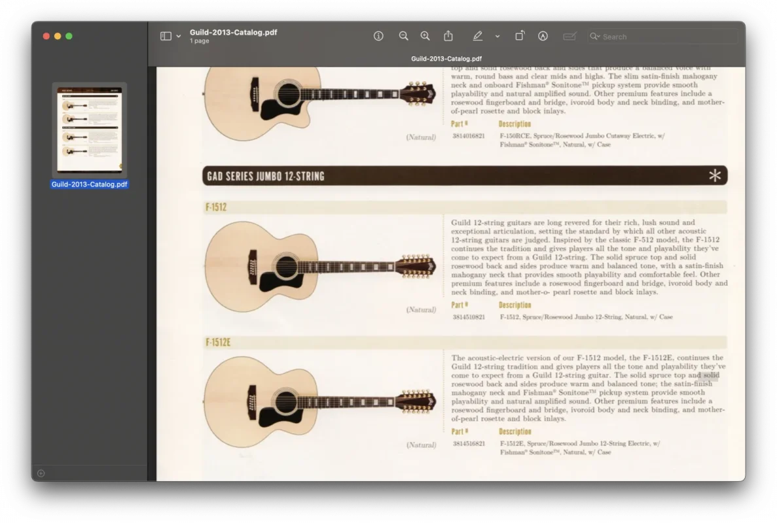Open the sidebar view options chevron
Viewport: 777px width, 523px height.
(179, 37)
